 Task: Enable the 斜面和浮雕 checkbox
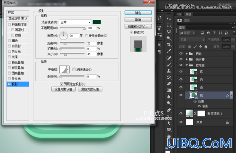pyautogui.click(x=9, y=24)
